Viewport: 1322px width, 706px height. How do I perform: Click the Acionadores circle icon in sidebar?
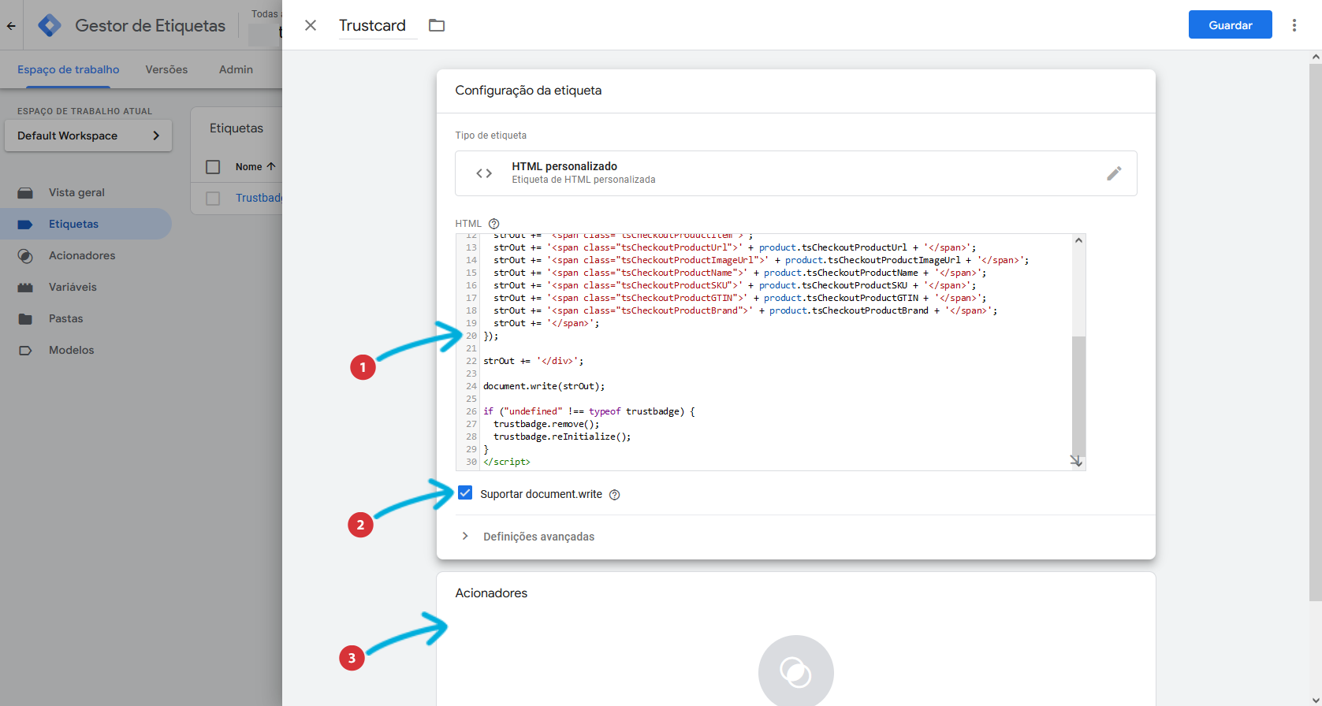(25, 256)
